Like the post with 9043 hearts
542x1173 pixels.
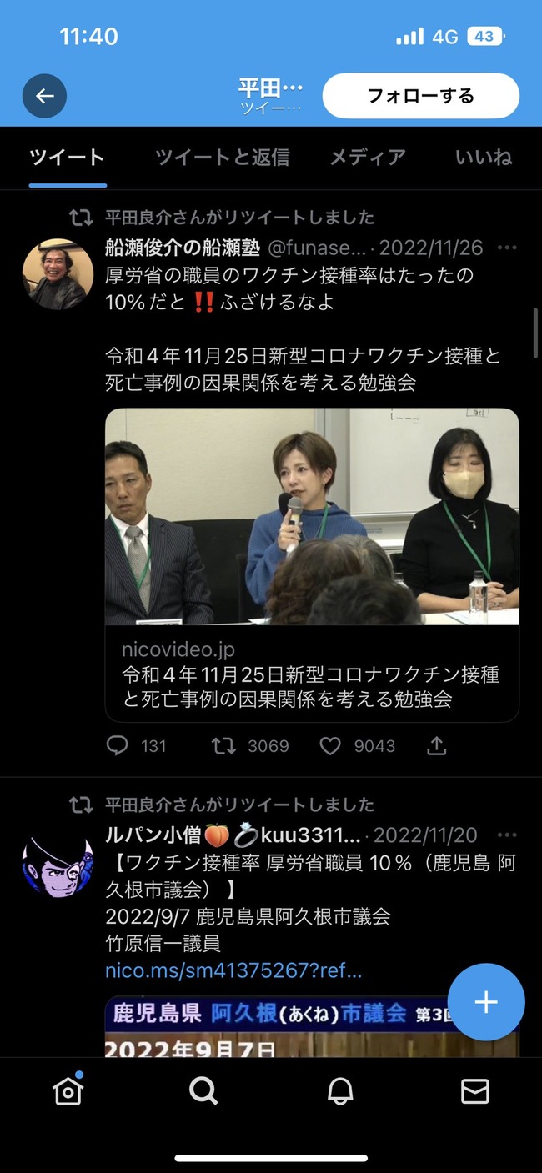[358, 745]
